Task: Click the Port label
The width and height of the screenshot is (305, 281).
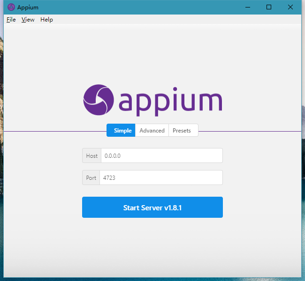Action: [91, 177]
